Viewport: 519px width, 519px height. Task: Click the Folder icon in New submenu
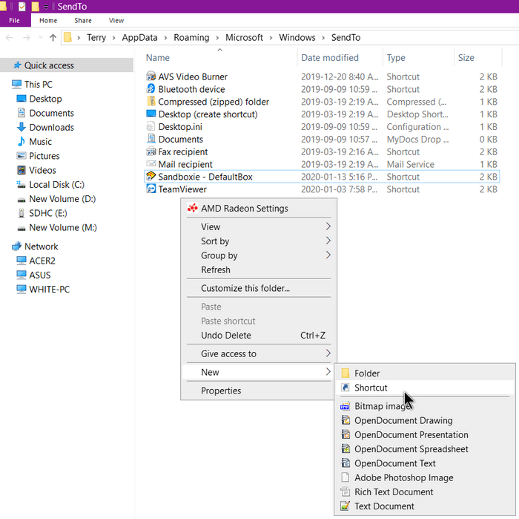[346, 373]
